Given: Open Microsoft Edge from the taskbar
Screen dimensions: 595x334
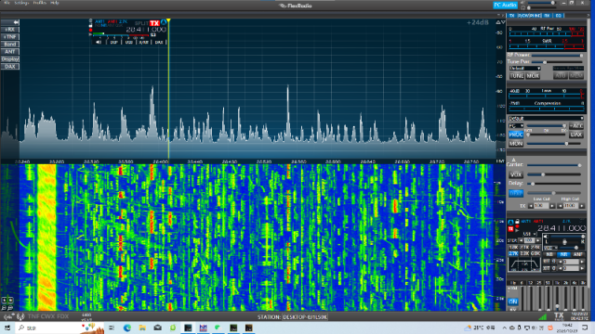Looking at the screenshot, I should tap(127, 328).
